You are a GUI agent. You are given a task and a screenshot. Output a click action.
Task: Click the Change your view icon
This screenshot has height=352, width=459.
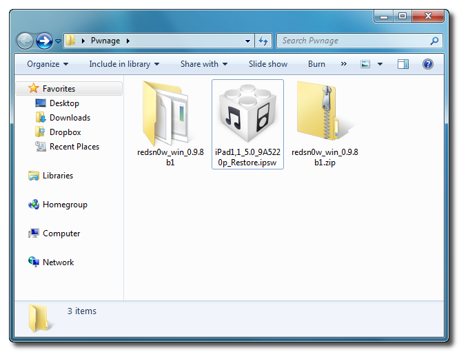coord(366,64)
